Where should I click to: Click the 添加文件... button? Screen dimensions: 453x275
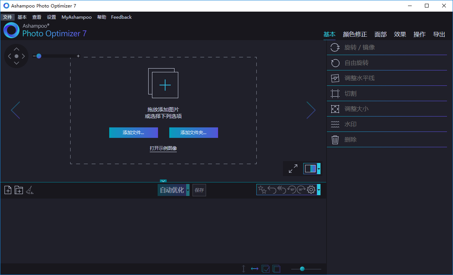coord(134,133)
